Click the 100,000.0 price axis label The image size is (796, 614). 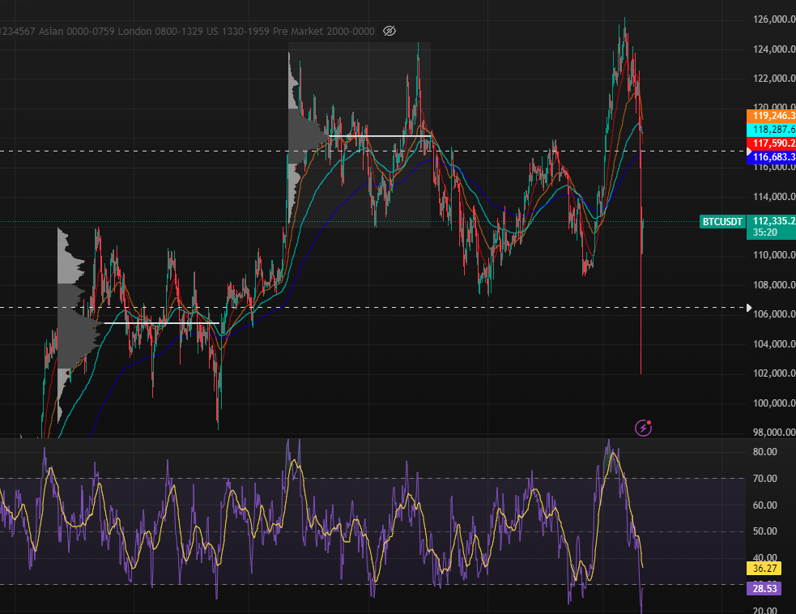pyautogui.click(x=774, y=403)
